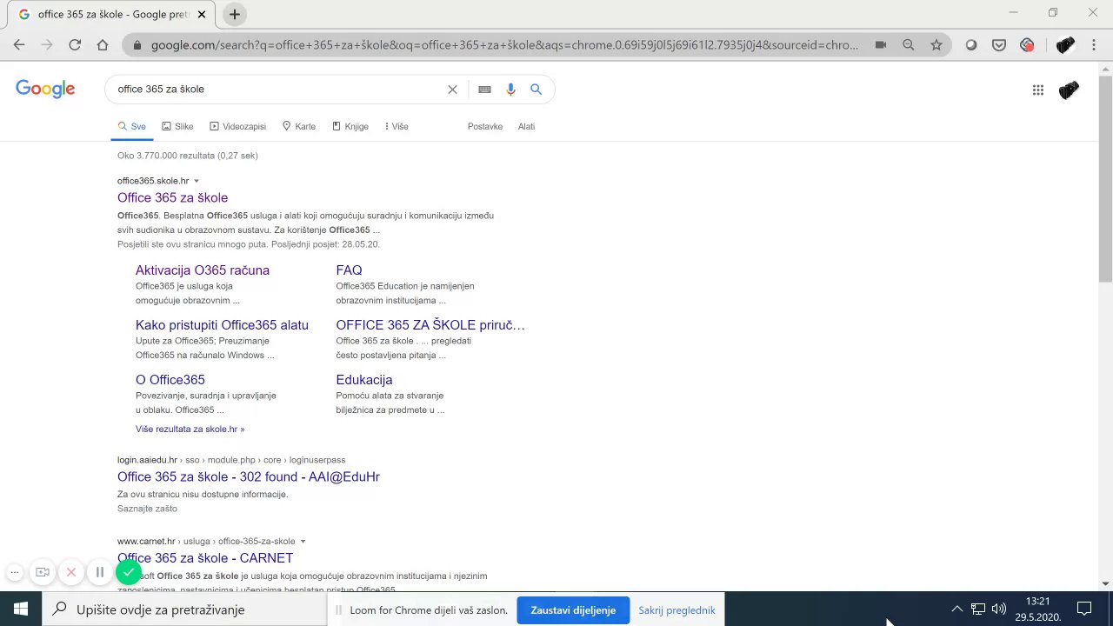Image resolution: width=1113 pixels, height=626 pixels.
Task: Select the Sve search tab
Action: click(x=132, y=127)
